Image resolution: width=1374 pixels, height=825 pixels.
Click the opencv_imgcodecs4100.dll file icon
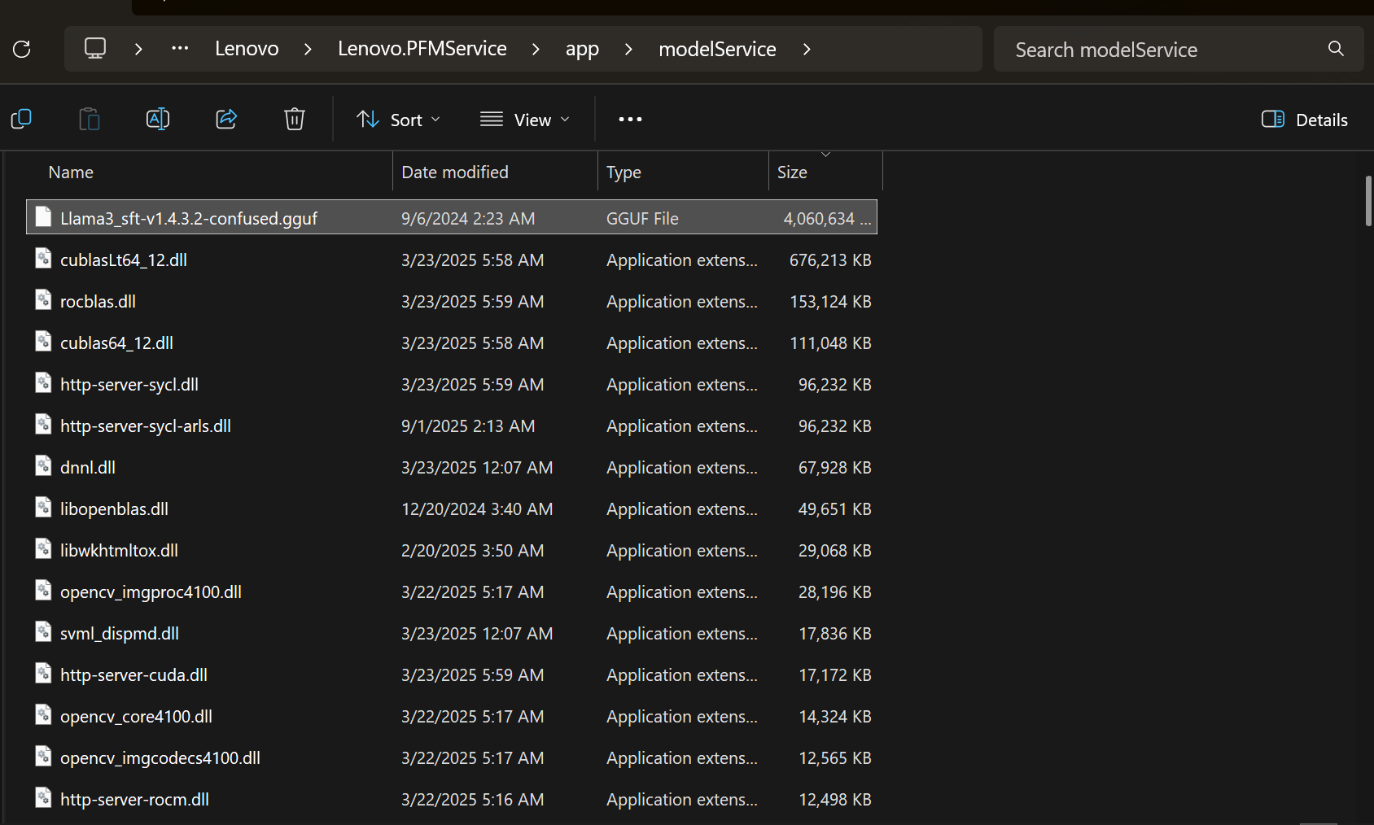[43, 757]
